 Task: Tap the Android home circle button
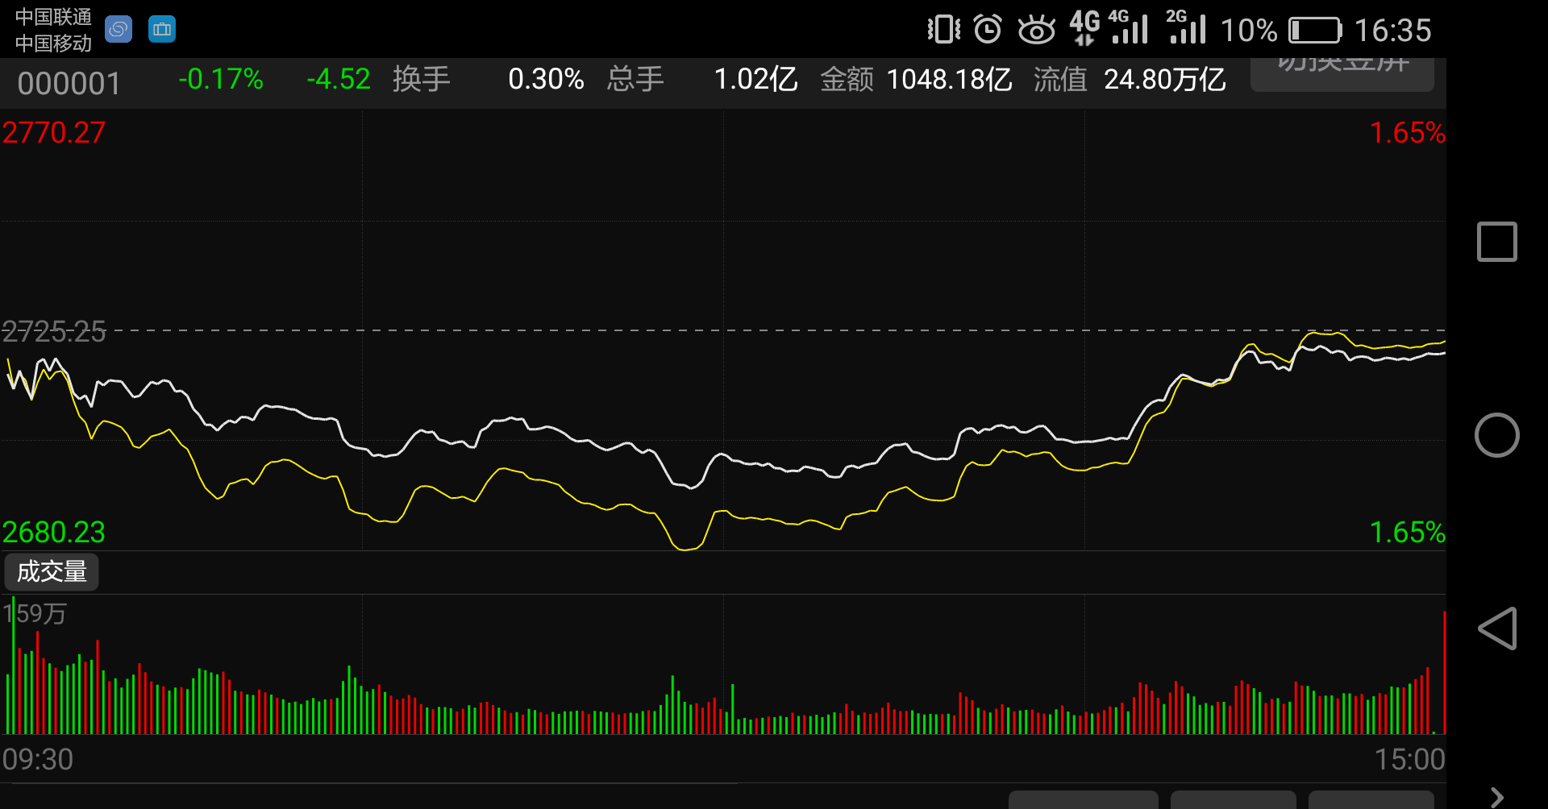coord(1496,435)
